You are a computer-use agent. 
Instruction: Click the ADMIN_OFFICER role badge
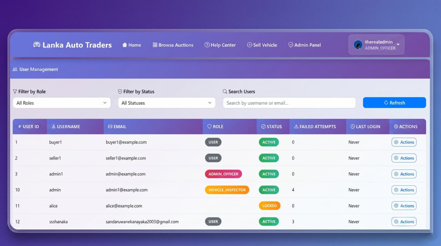point(224,174)
